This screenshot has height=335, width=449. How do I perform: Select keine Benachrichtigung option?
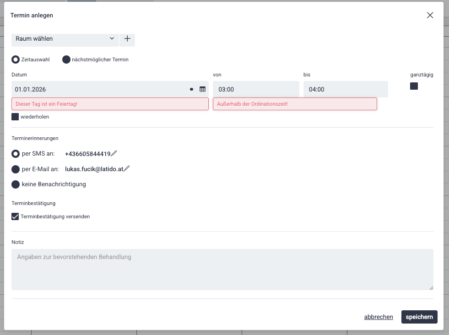tap(16, 184)
